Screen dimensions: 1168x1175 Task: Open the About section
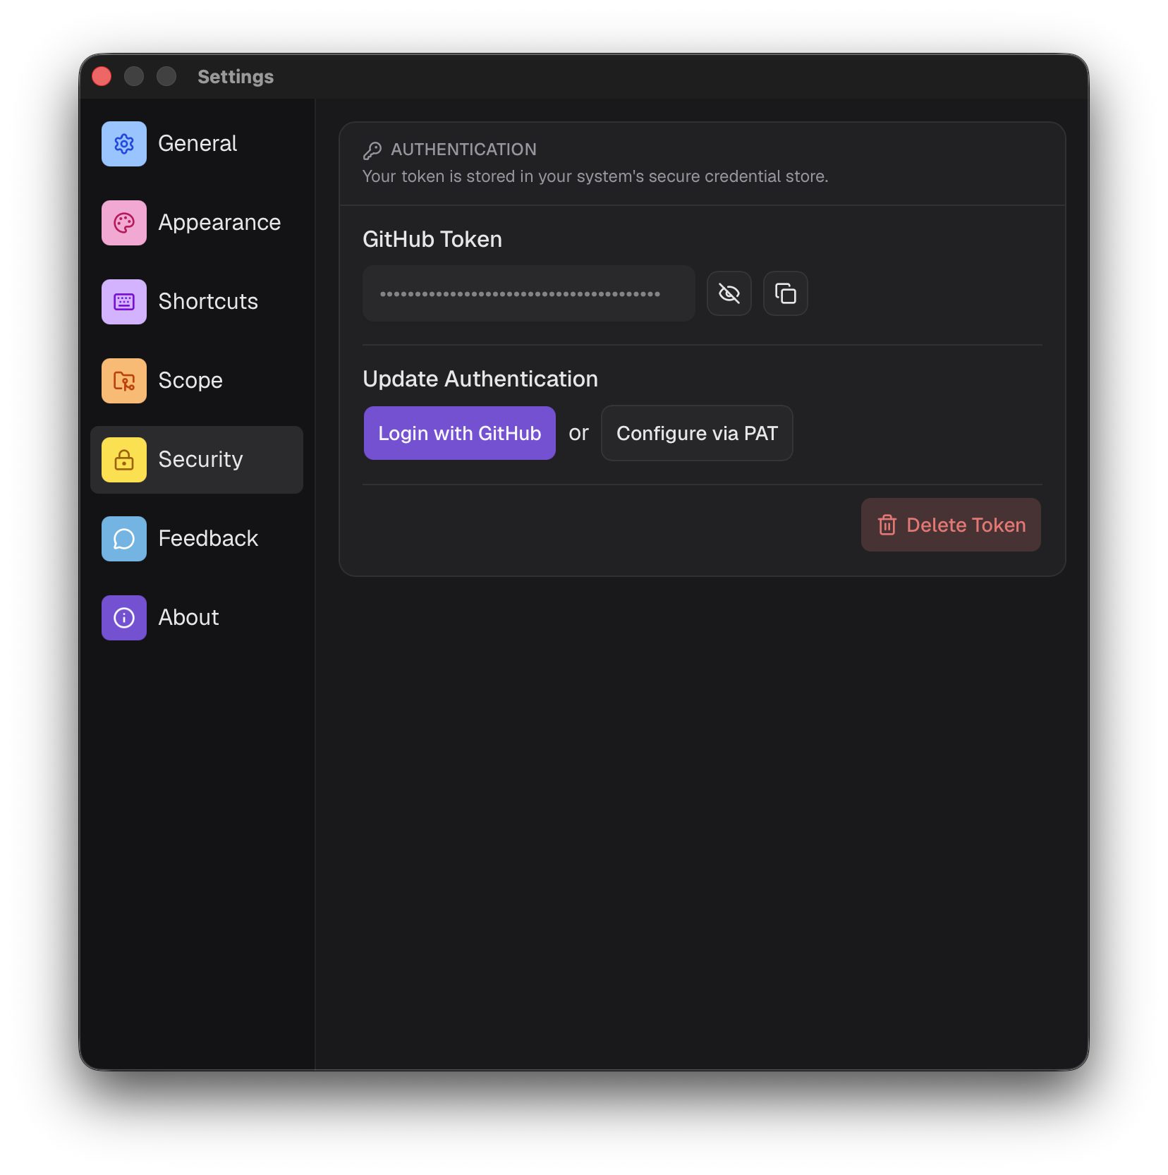(197, 618)
